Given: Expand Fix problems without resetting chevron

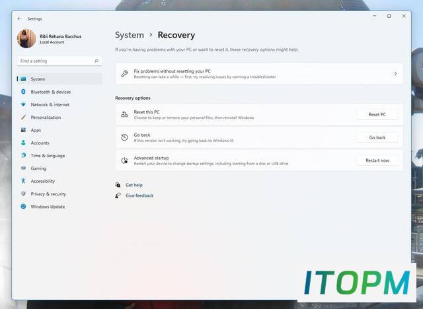Looking at the screenshot, I should tap(395, 73).
